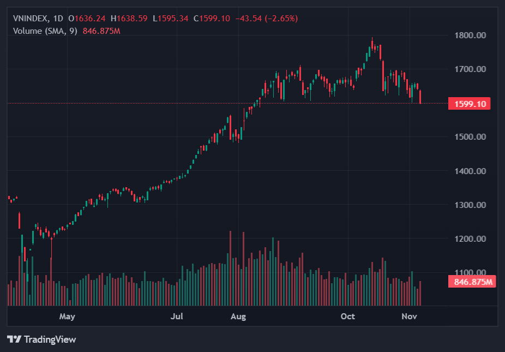Click the Oct label on time axis

pos(347,317)
